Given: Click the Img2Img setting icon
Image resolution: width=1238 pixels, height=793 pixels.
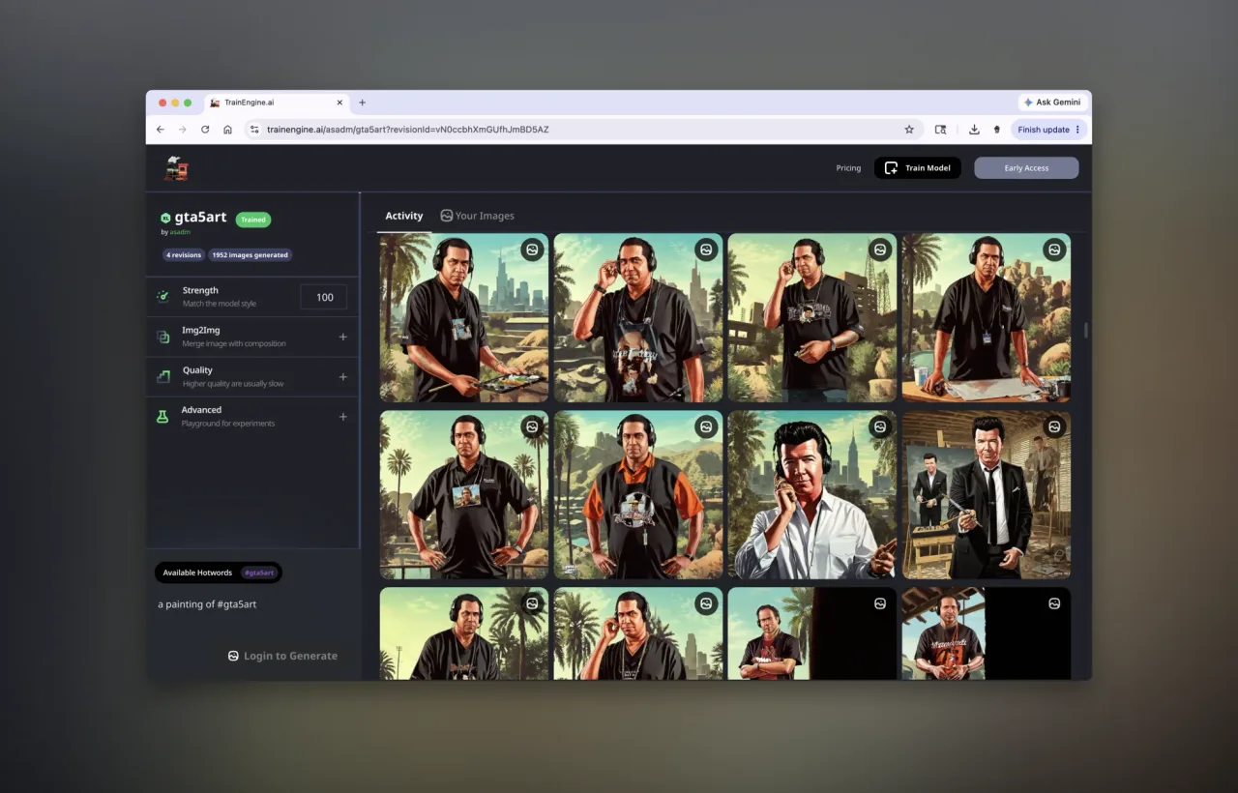Looking at the screenshot, I should coord(163,337).
